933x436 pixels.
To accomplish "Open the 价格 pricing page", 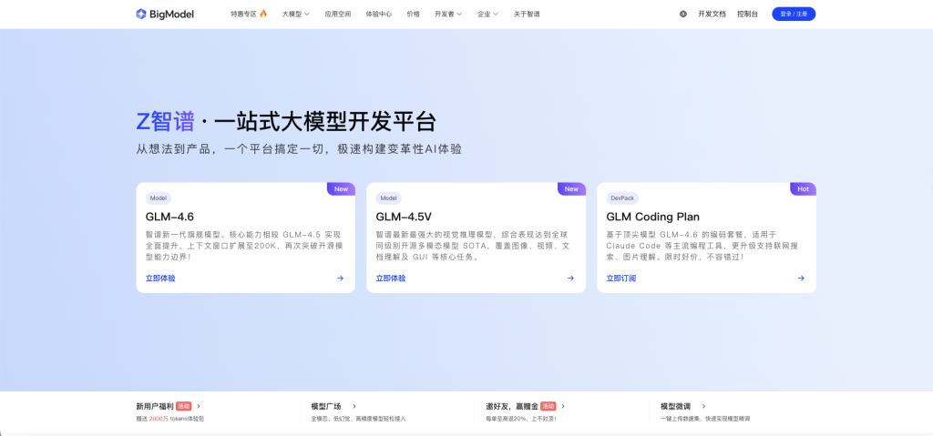I will [414, 14].
